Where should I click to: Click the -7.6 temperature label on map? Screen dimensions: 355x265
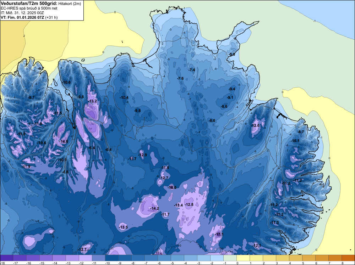[x=180, y=78]
